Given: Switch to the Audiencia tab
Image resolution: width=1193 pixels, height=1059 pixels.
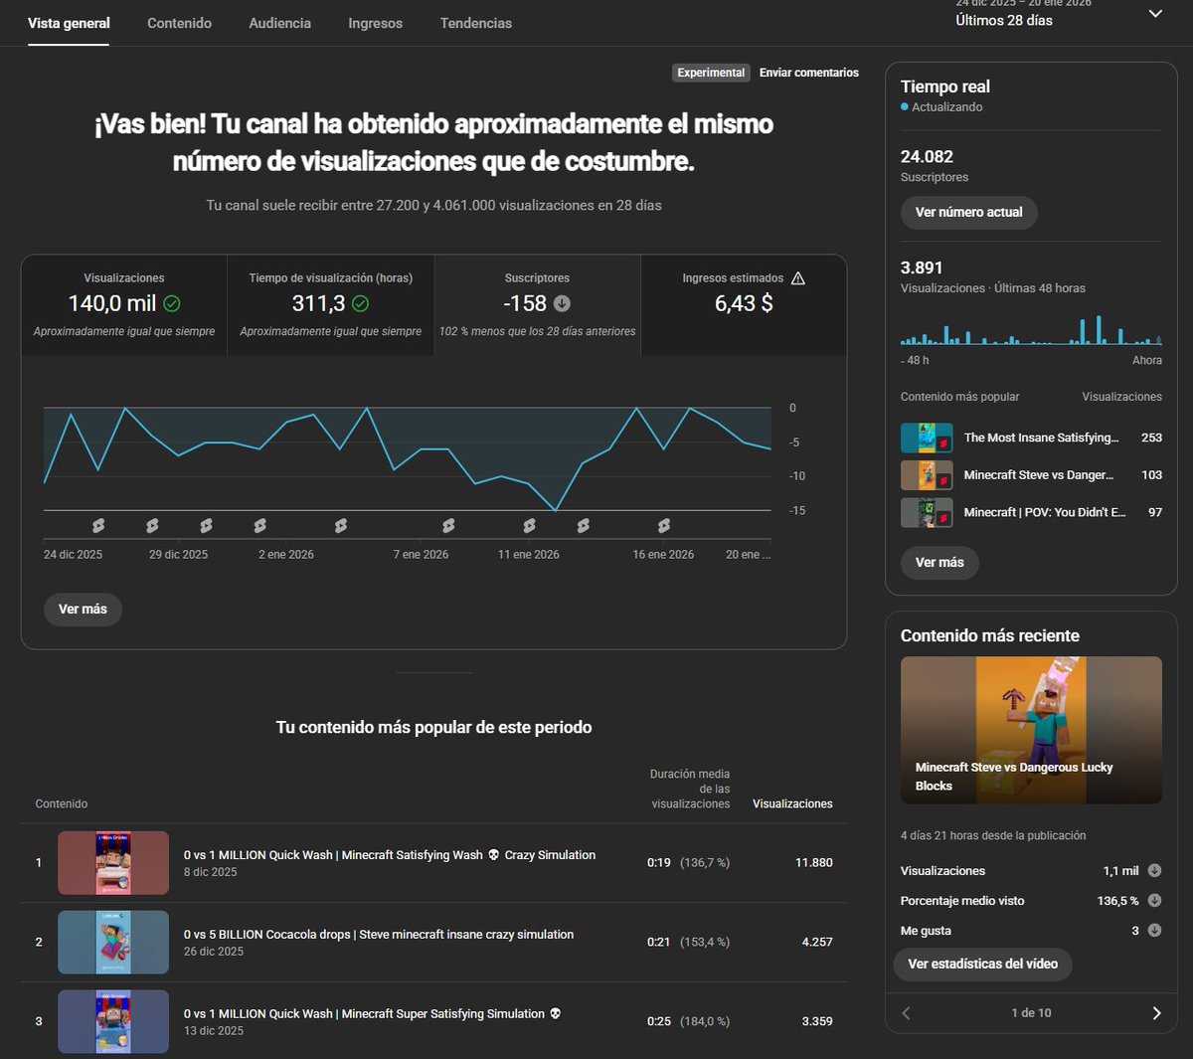Looking at the screenshot, I should click(279, 22).
